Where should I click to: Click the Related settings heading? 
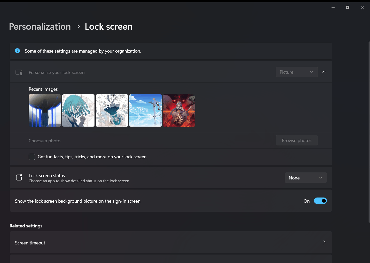pyautogui.click(x=26, y=226)
